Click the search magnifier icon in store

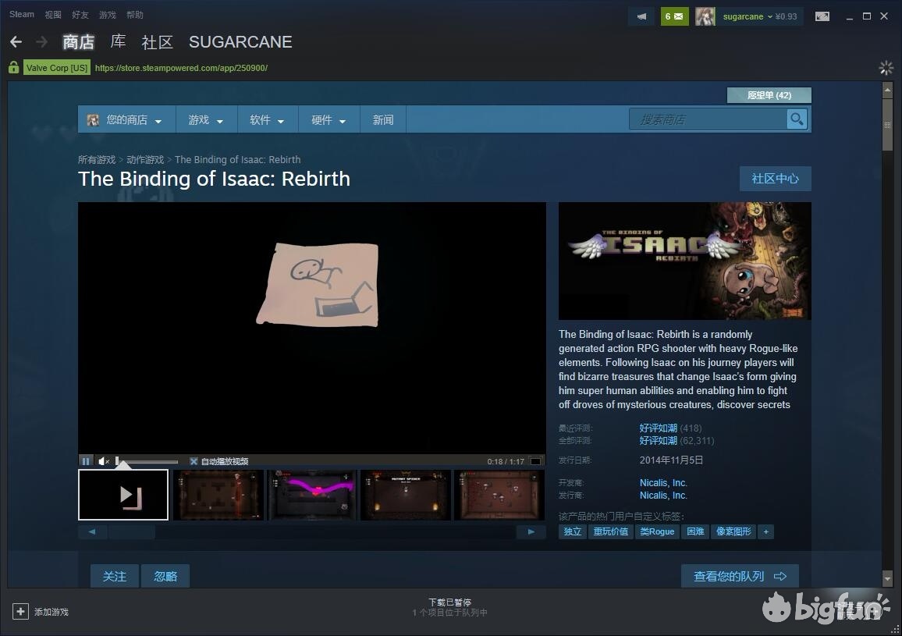(x=797, y=119)
